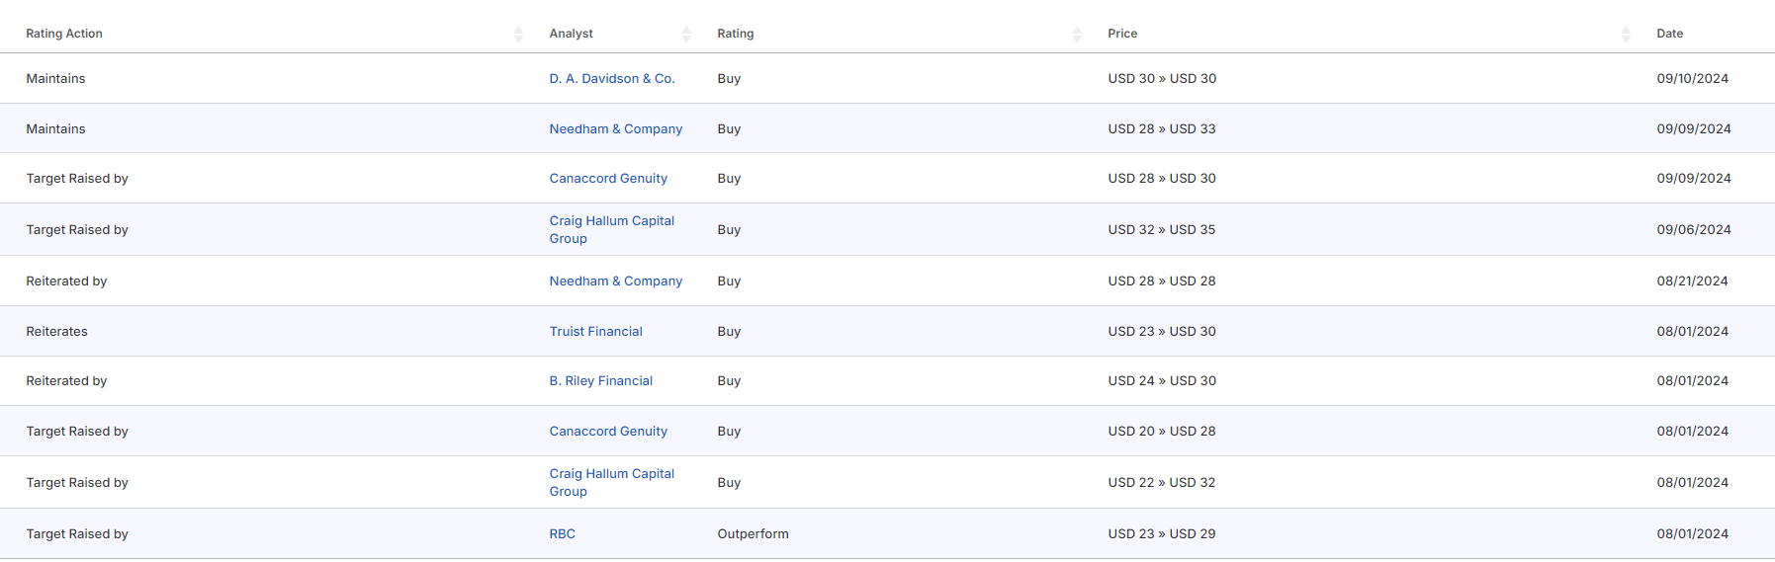Open Craig Hallum Capital Group link dated 09/06/2024
The image size is (1775, 562).
pos(611,229)
